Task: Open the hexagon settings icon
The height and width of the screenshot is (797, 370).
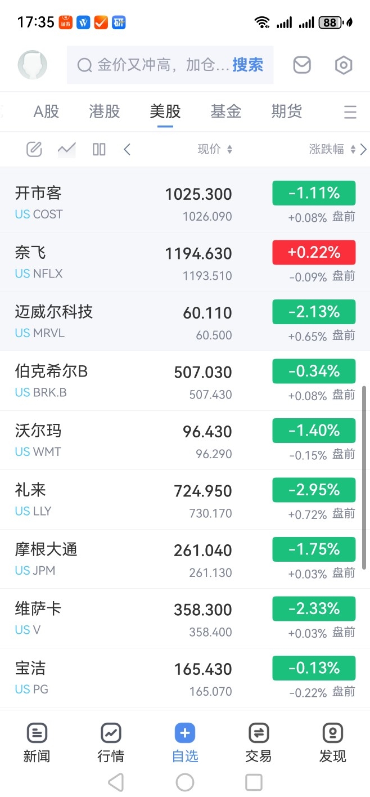Action: (x=343, y=65)
